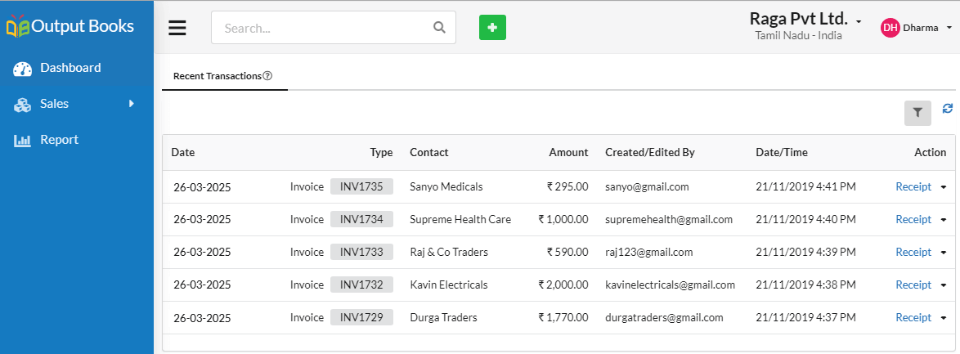Click the Recent Transactions help icon
Screen dimensions: 960x354
click(x=267, y=76)
